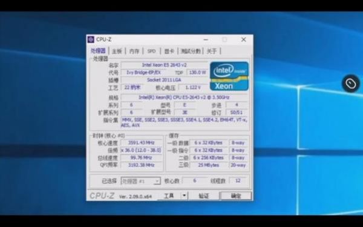Expand the 工具 dropdown arrow

(184, 196)
